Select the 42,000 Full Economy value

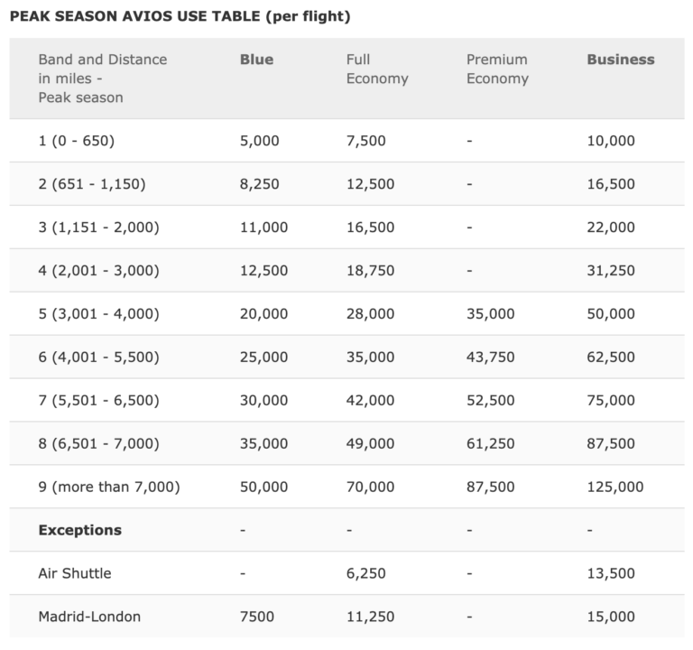[370, 400]
